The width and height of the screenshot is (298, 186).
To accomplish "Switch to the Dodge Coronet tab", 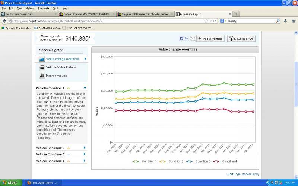I will [86, 14].
